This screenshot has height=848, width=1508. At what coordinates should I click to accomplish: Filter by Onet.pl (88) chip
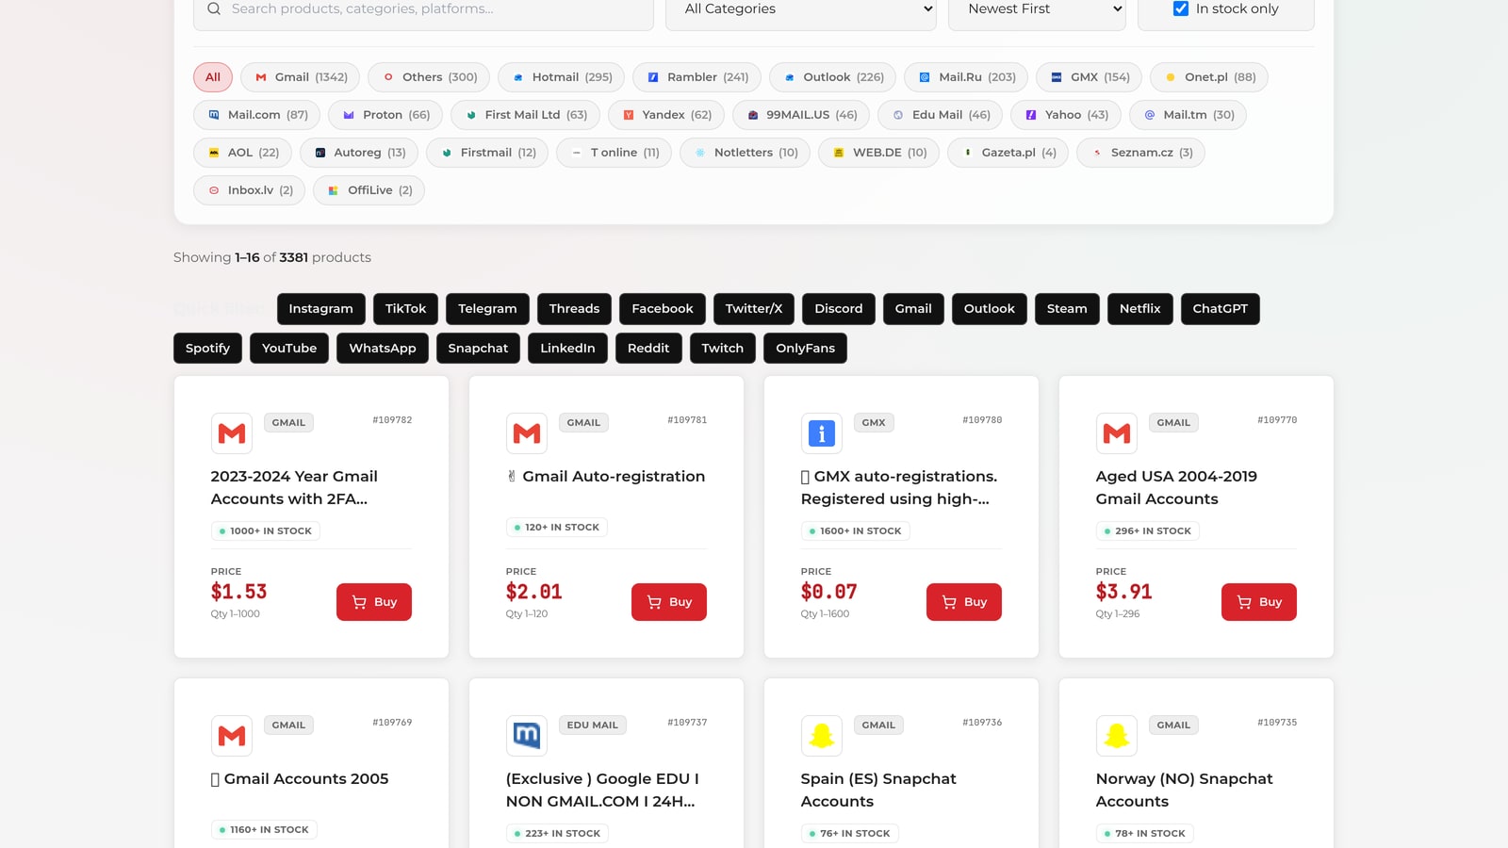tap(1209, 77)
